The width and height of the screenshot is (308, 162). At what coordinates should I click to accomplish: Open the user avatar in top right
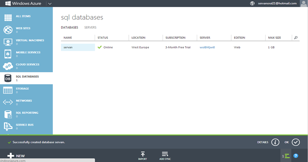[304, 3]
